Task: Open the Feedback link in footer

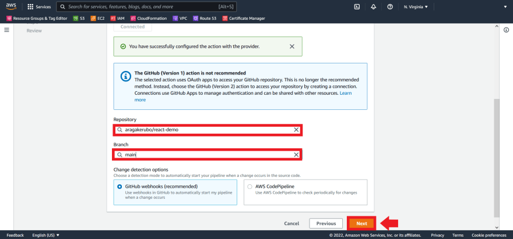Action: click(15, 235)
